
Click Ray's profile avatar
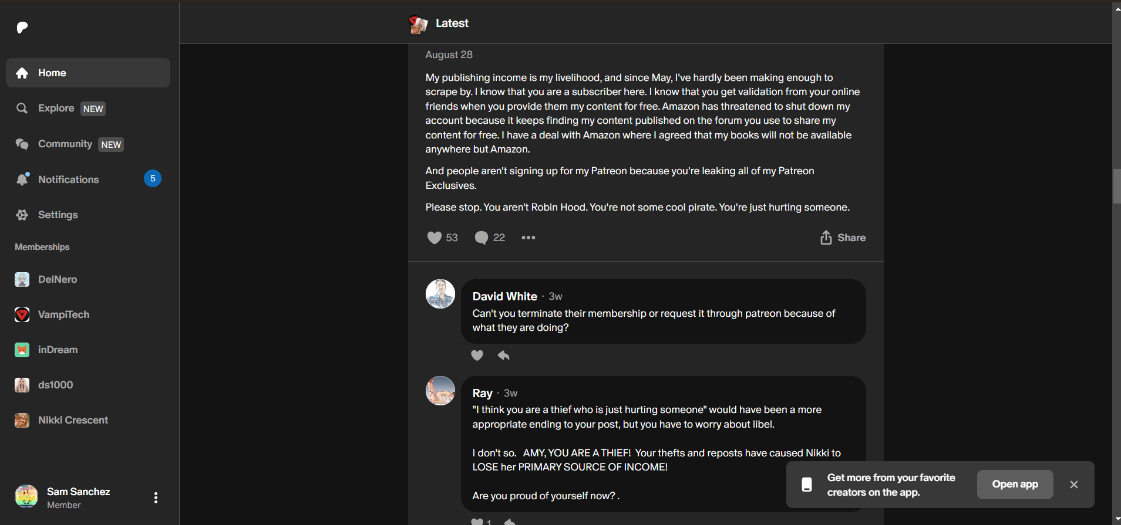(x=440, y=391)
